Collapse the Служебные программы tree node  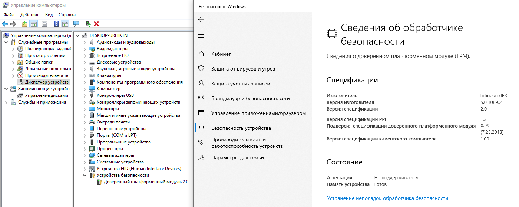coord(6,42)
